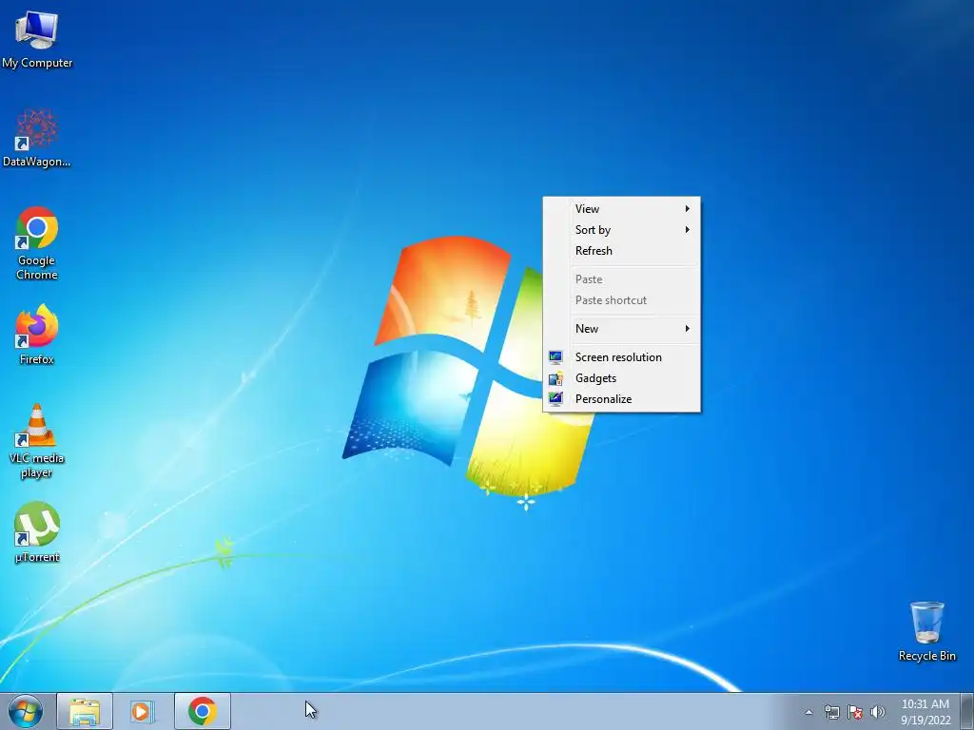
Task: Select the Google Chrome desktop shortcut
Action: click(x=37, y=243)
